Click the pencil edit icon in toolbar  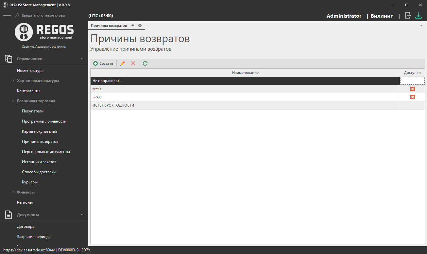click(123, 63)
